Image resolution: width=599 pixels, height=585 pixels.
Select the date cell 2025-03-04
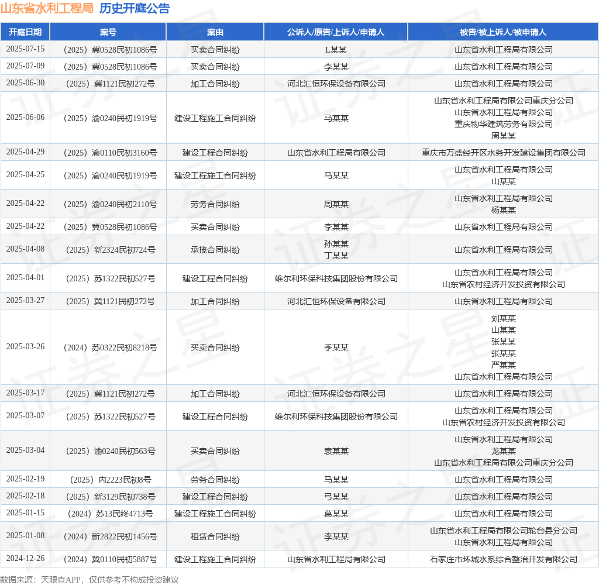click(25, 450)
